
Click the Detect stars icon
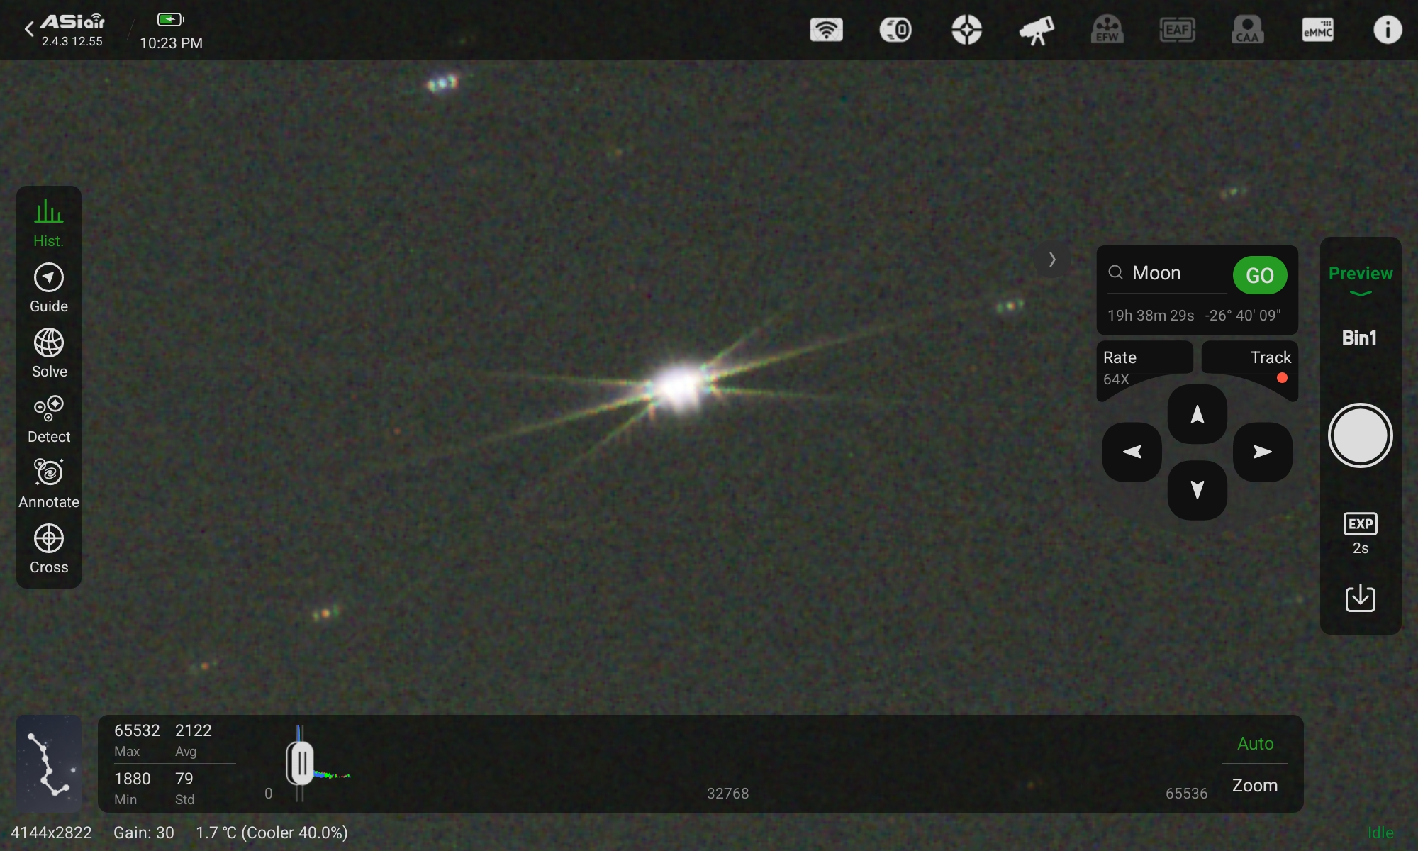pyautogui.click(x=48, y=418)
